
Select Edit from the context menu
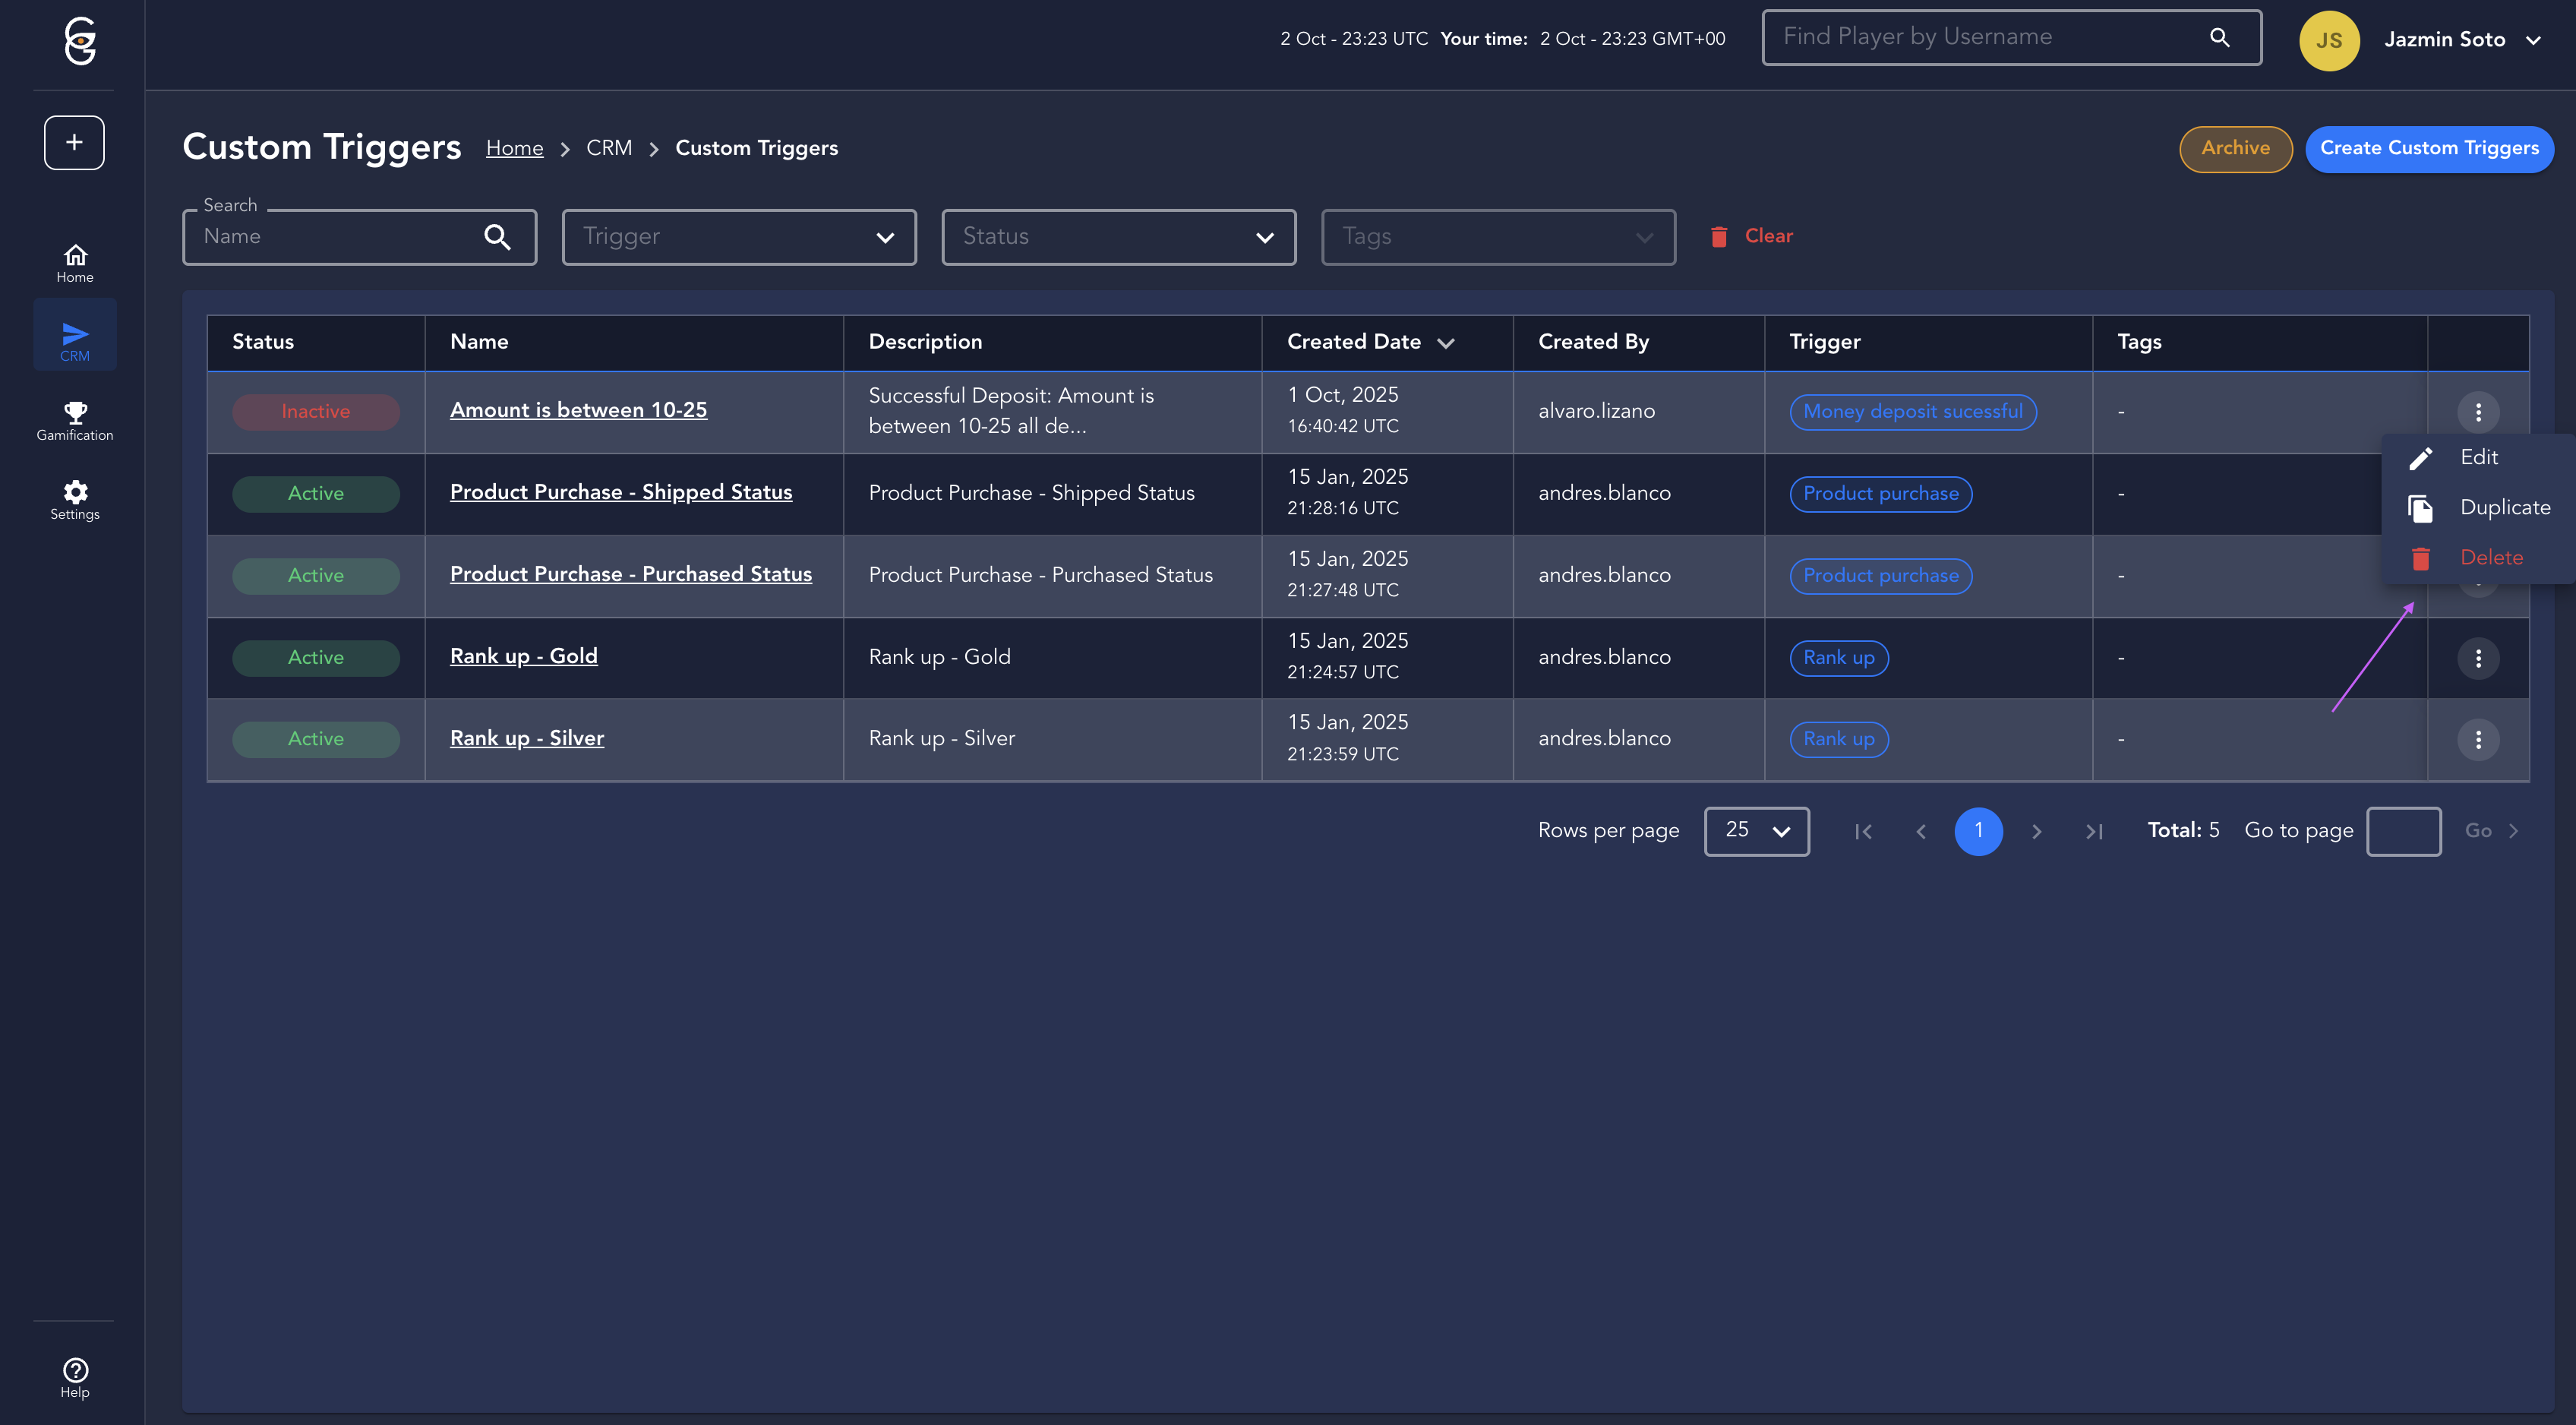(2478, 457)
